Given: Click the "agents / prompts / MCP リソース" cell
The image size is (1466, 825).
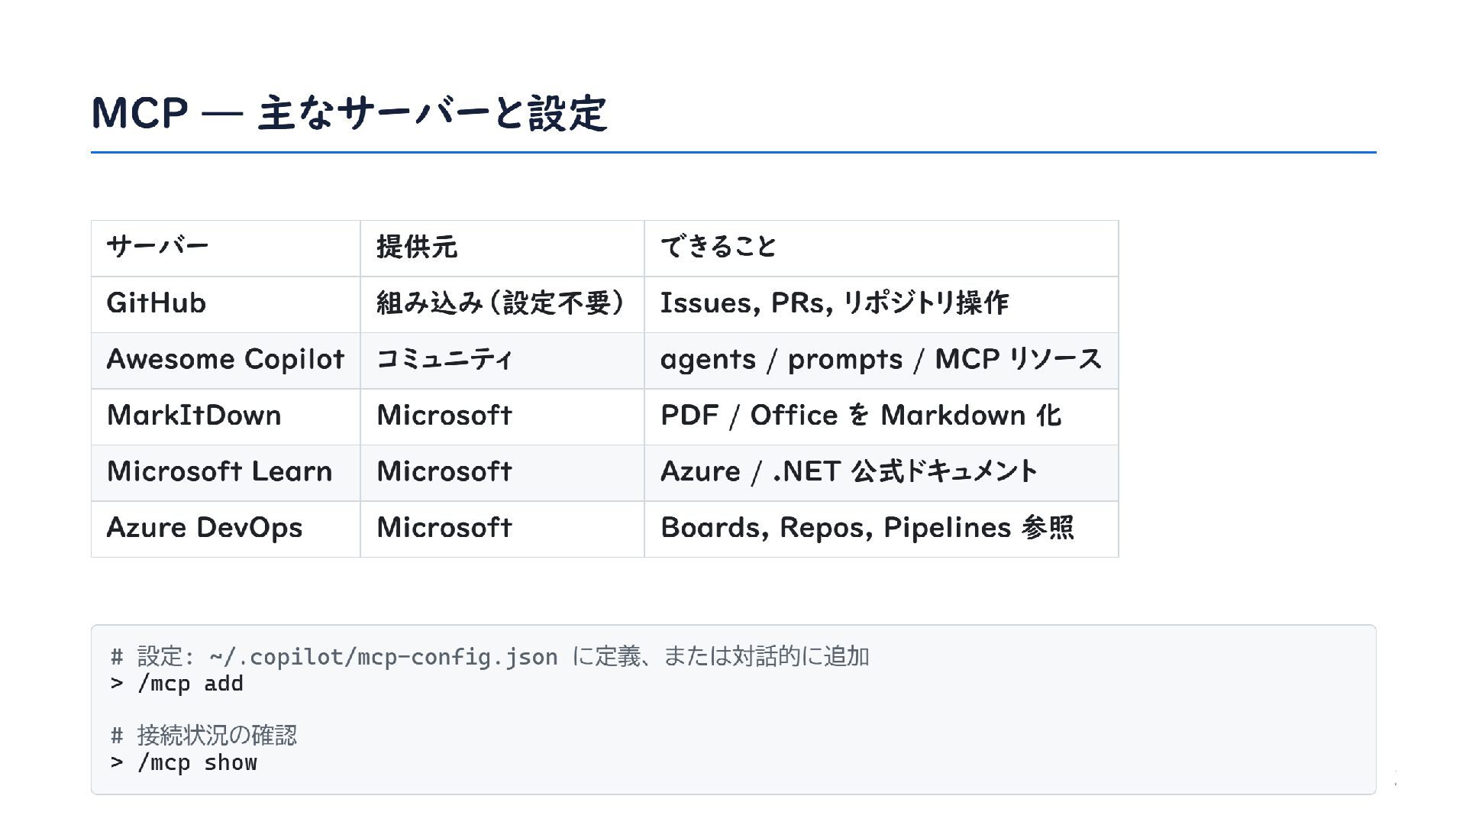Looking at the screenshot, I should coord(880,359).
